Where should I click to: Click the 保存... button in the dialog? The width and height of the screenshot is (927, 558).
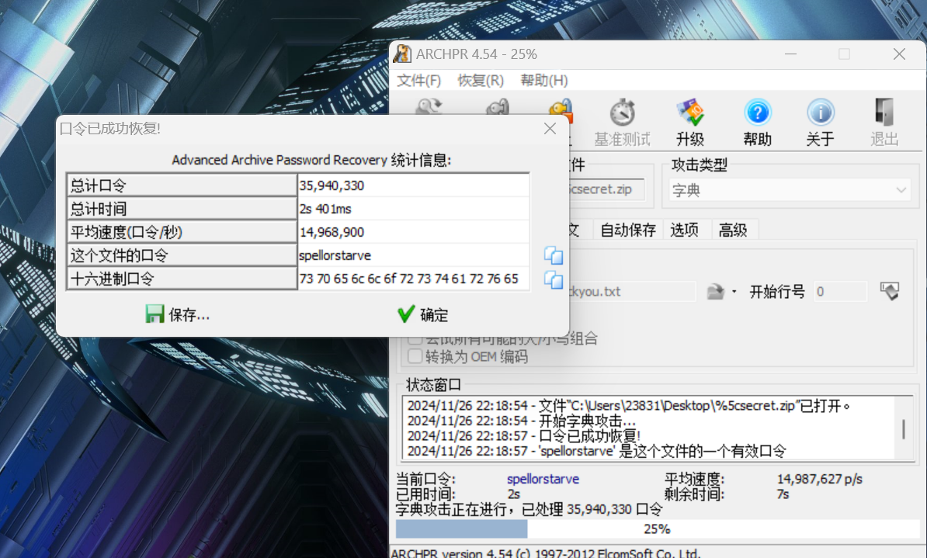pyautogui.click(x=177, y=314)
